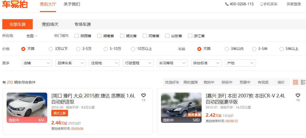
Task: Switch to grid view icon
Action: pos(296,82)
